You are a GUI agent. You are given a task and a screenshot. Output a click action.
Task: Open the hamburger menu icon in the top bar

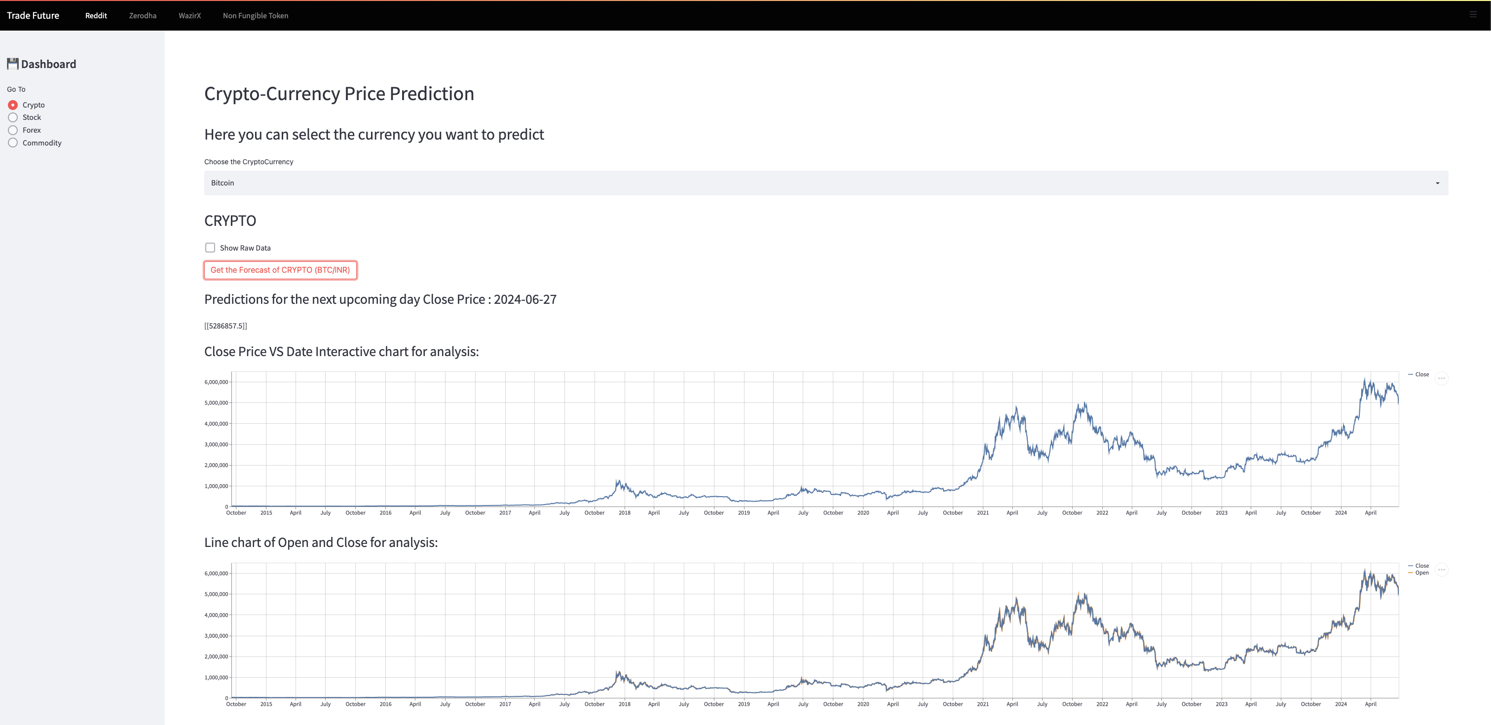point(1473,14)
